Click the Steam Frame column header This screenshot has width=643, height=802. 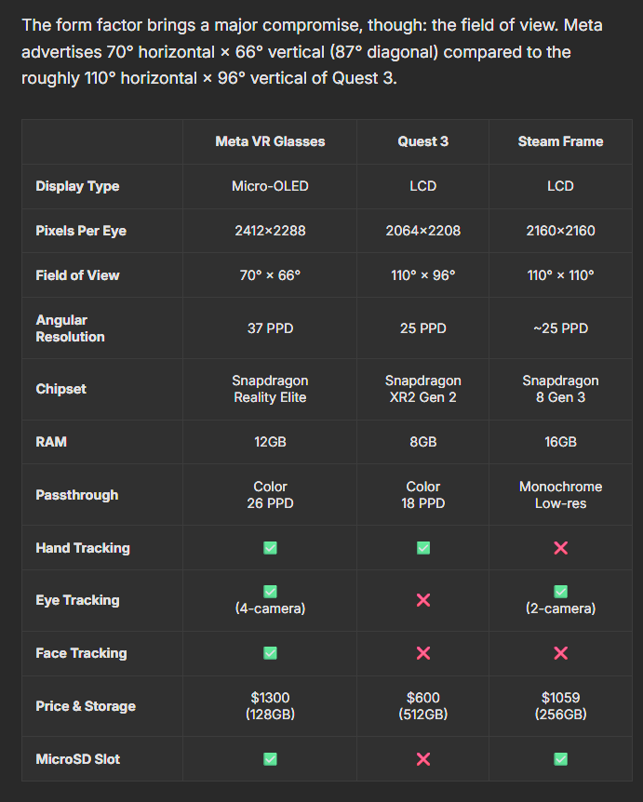click(x=560, y=141)
